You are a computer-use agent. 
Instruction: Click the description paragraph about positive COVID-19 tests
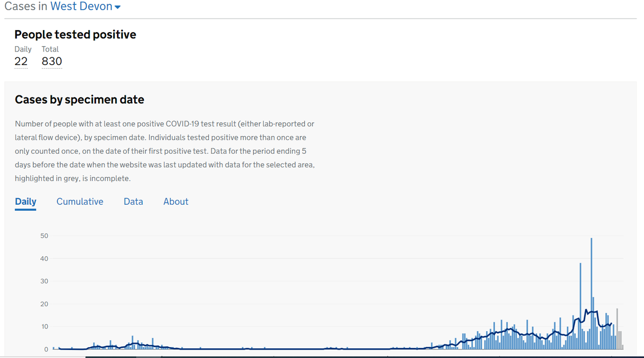tap(165, 151)
